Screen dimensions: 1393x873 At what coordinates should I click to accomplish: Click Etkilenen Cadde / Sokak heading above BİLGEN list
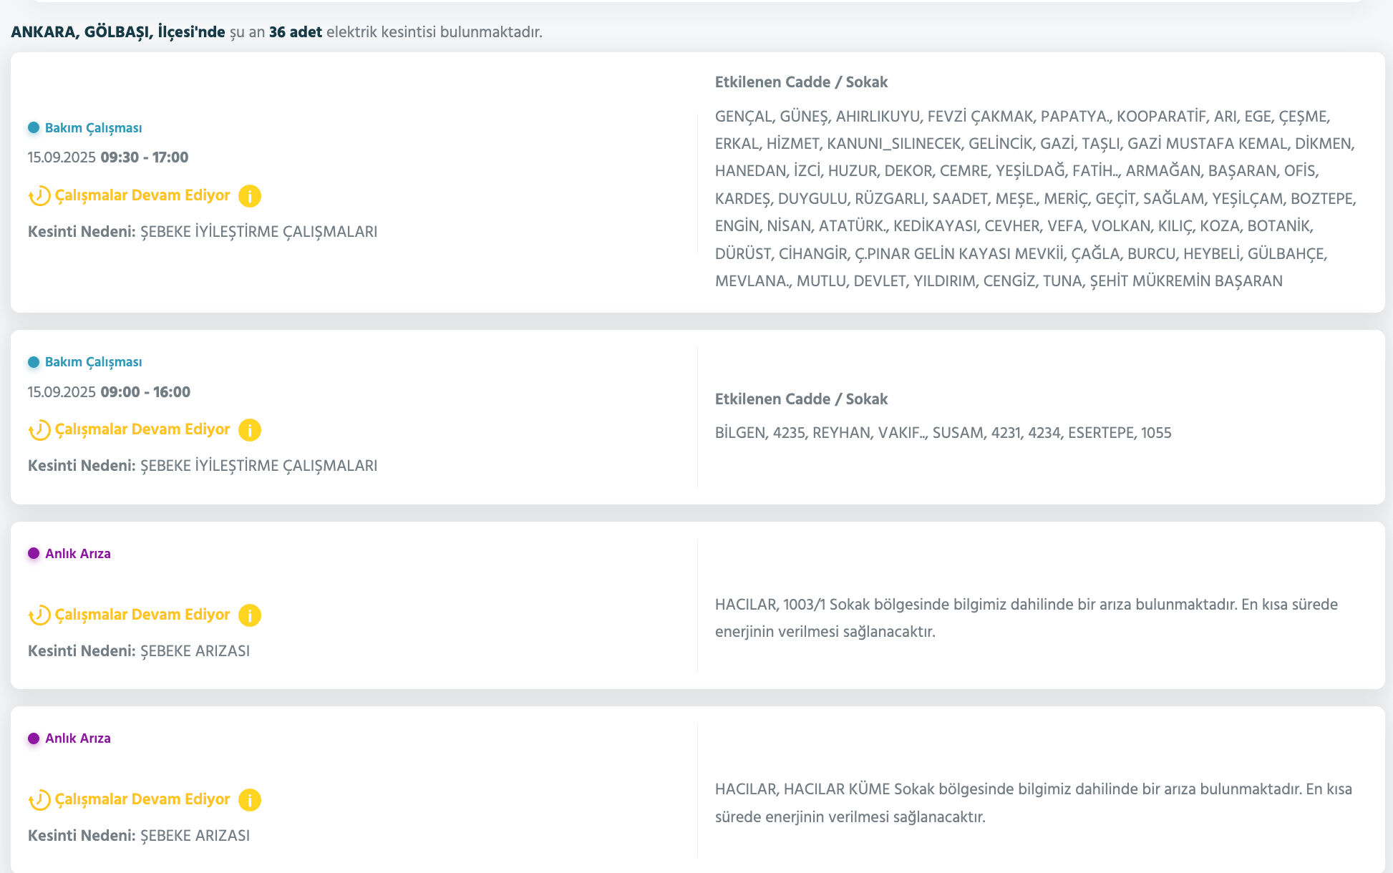(x=801, y=399)
